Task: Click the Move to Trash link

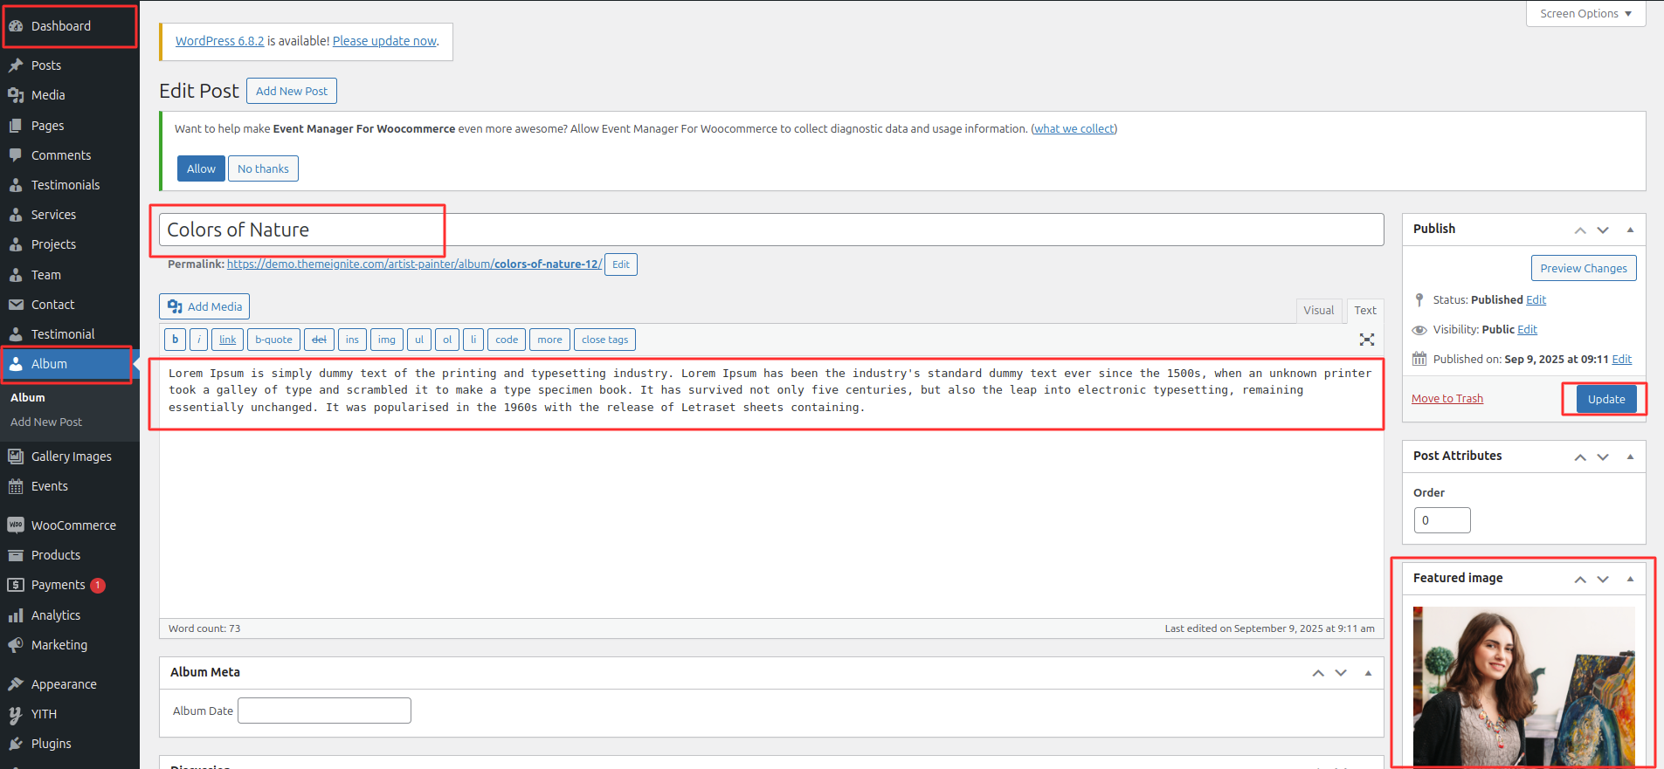Action: [x=1447, y=399]
